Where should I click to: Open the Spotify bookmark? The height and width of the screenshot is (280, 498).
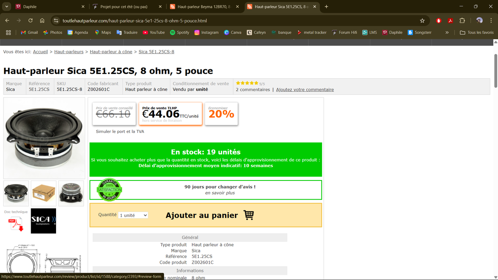point(179,32)
